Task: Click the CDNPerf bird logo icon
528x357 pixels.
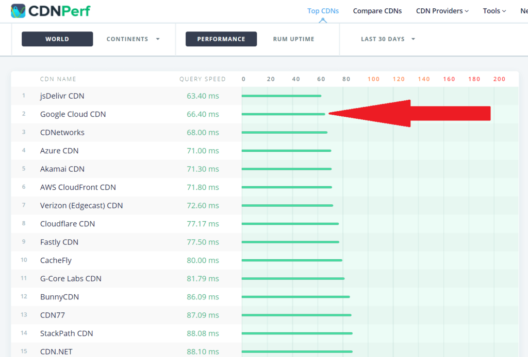Action: 18,11
